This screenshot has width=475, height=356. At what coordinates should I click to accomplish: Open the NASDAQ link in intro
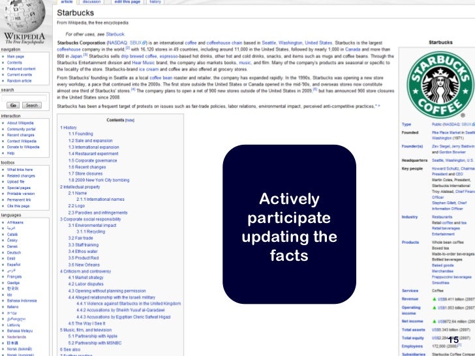tap(118, 43)
